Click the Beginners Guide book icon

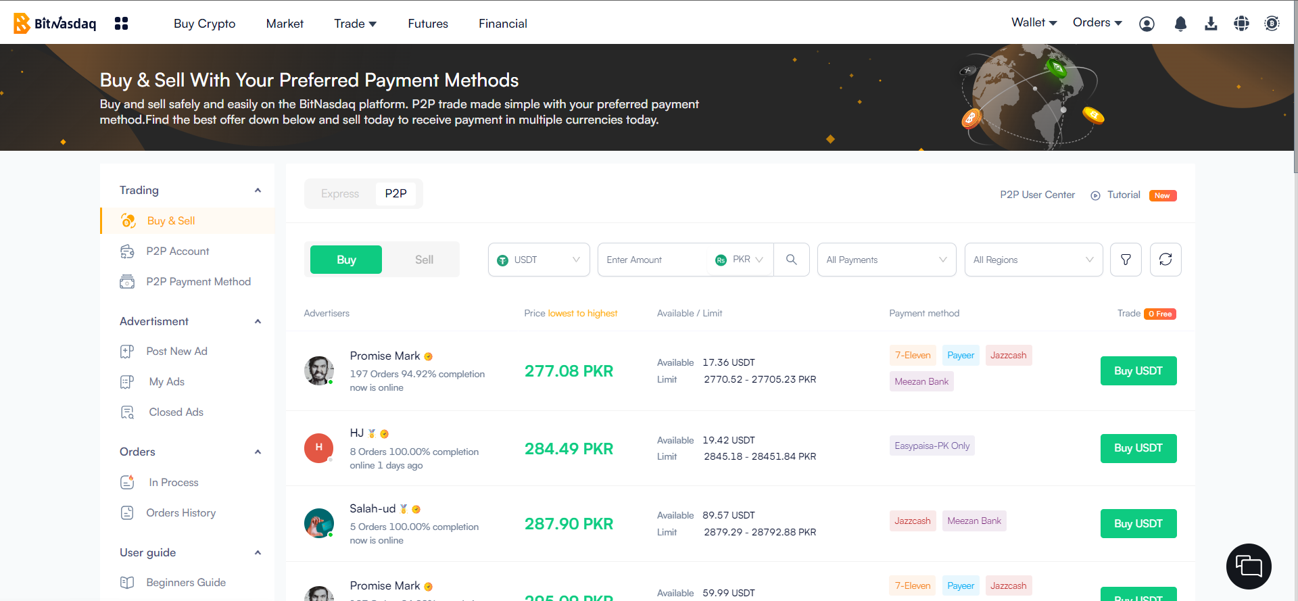127,583
